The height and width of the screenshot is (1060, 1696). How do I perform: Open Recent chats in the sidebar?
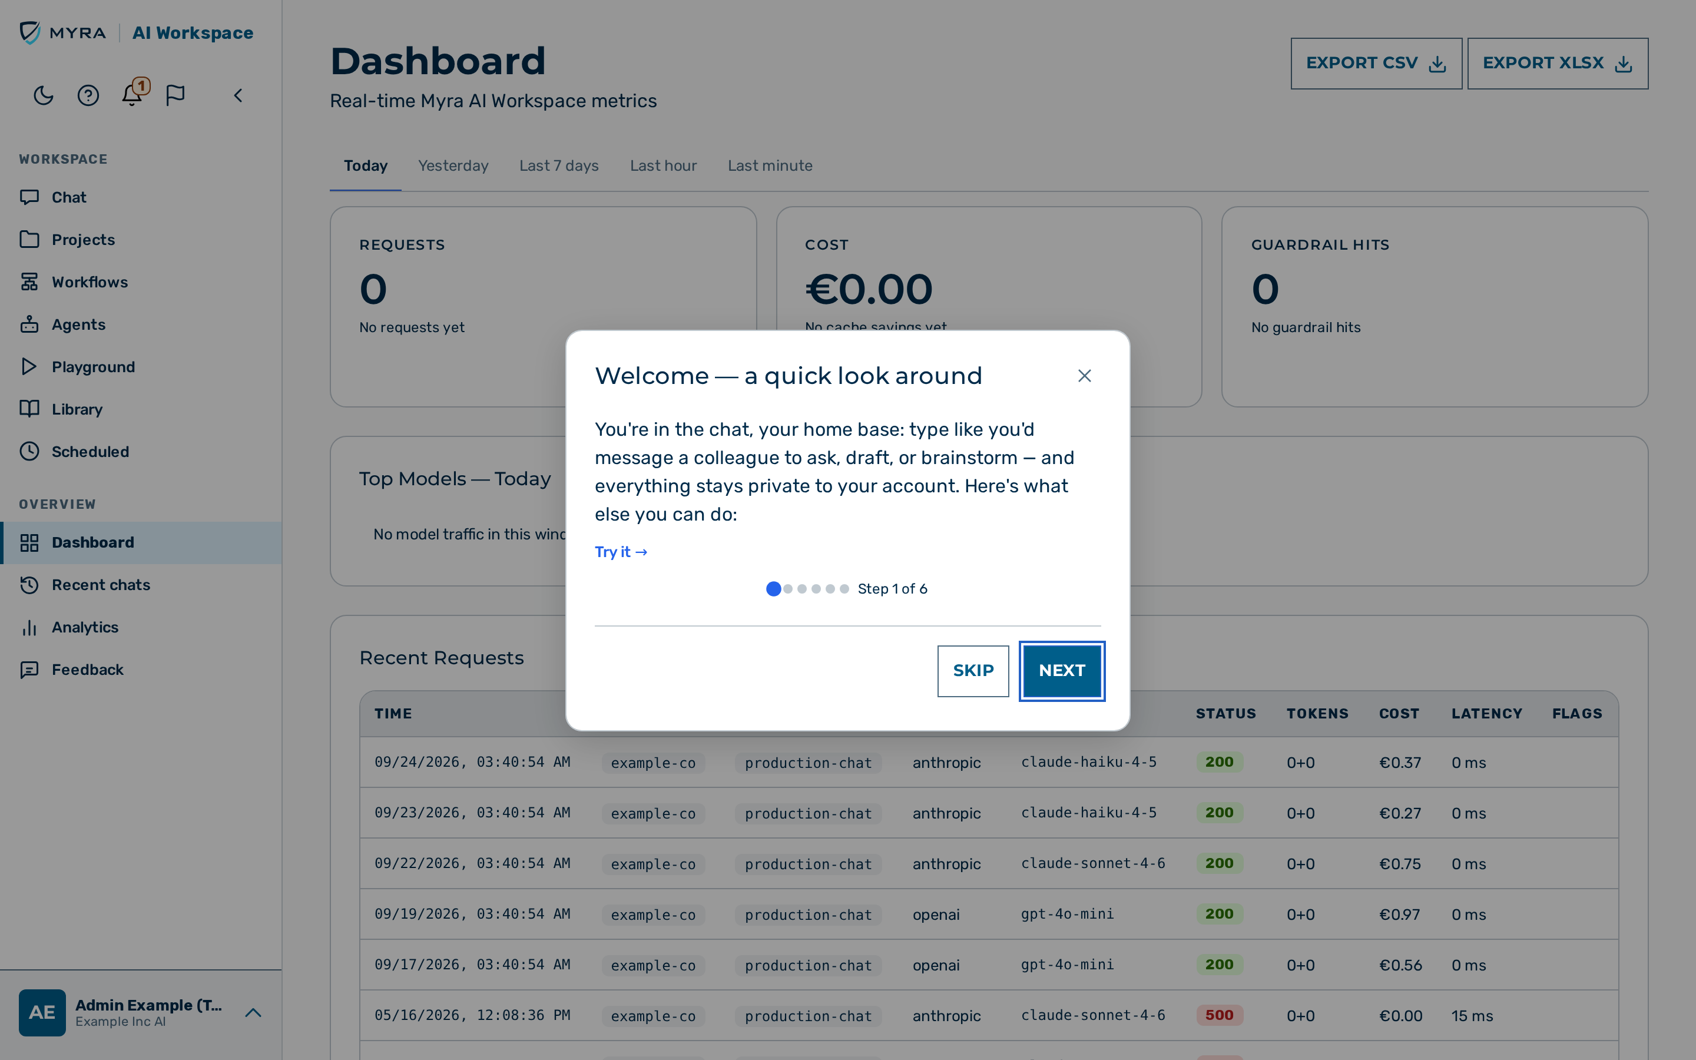point(141,585)
